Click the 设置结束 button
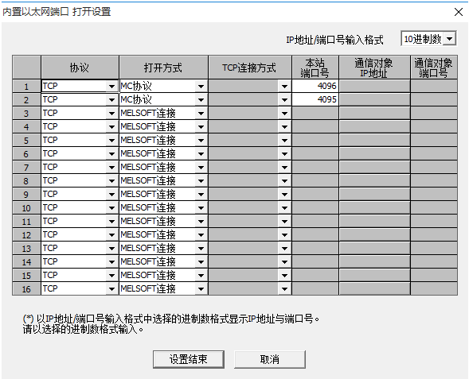 189,359
